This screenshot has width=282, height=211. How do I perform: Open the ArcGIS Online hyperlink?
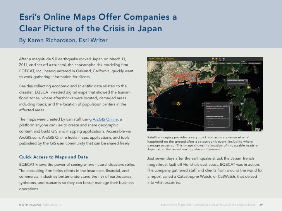coord(105,119)
